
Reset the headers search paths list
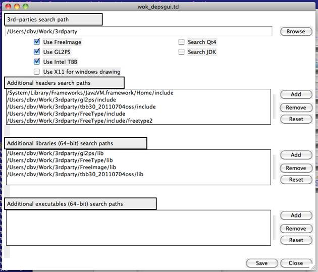296,119
